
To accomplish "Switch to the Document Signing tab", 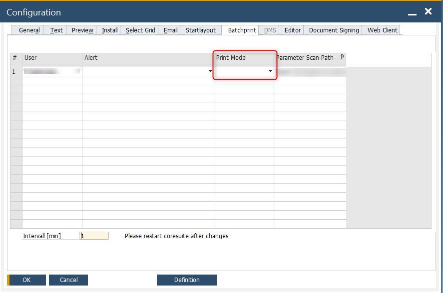I will click(x=334, y=30).
